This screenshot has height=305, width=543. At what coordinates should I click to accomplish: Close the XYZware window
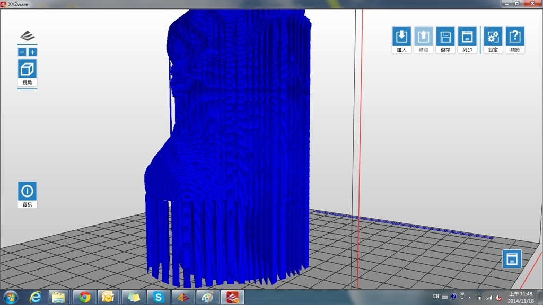point(532,4)
